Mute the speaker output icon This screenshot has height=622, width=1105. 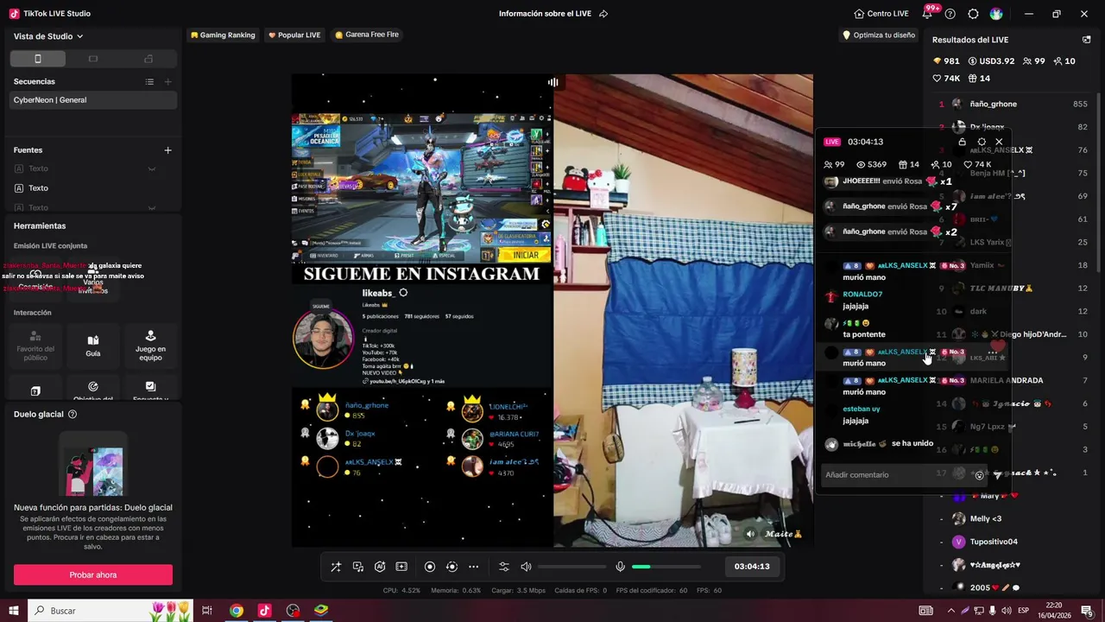click(x=526, y=567)
